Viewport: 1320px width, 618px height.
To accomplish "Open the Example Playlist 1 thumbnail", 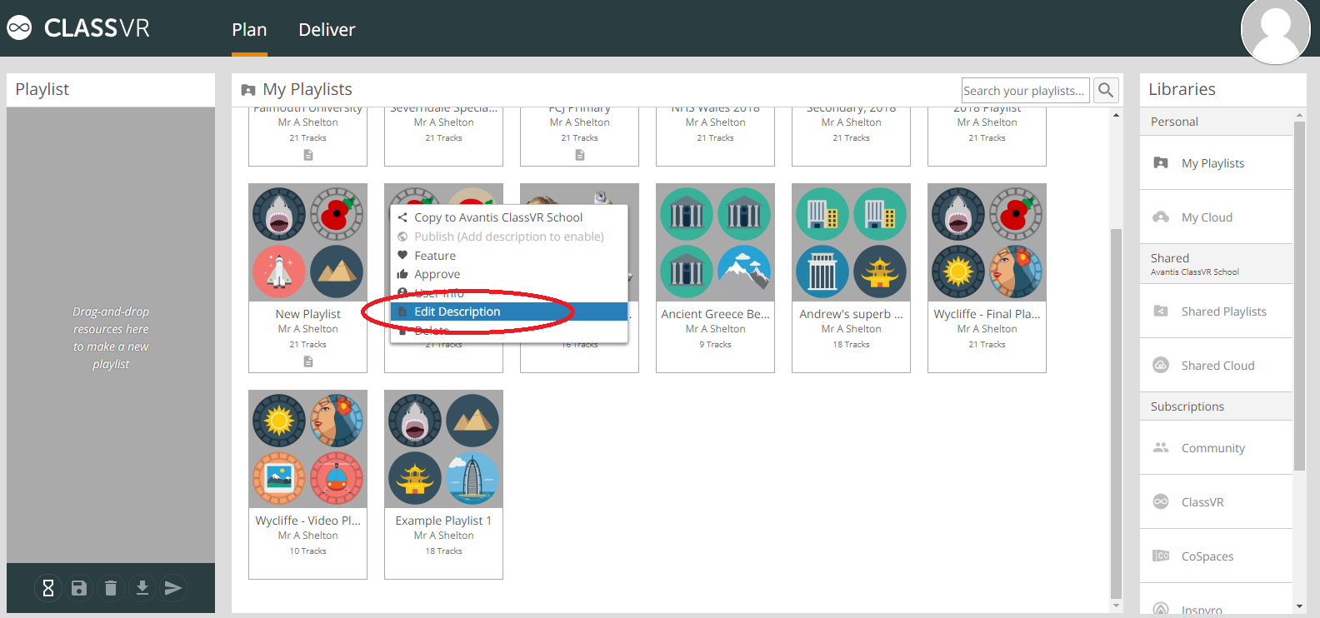I will click(x=444, y=449).
